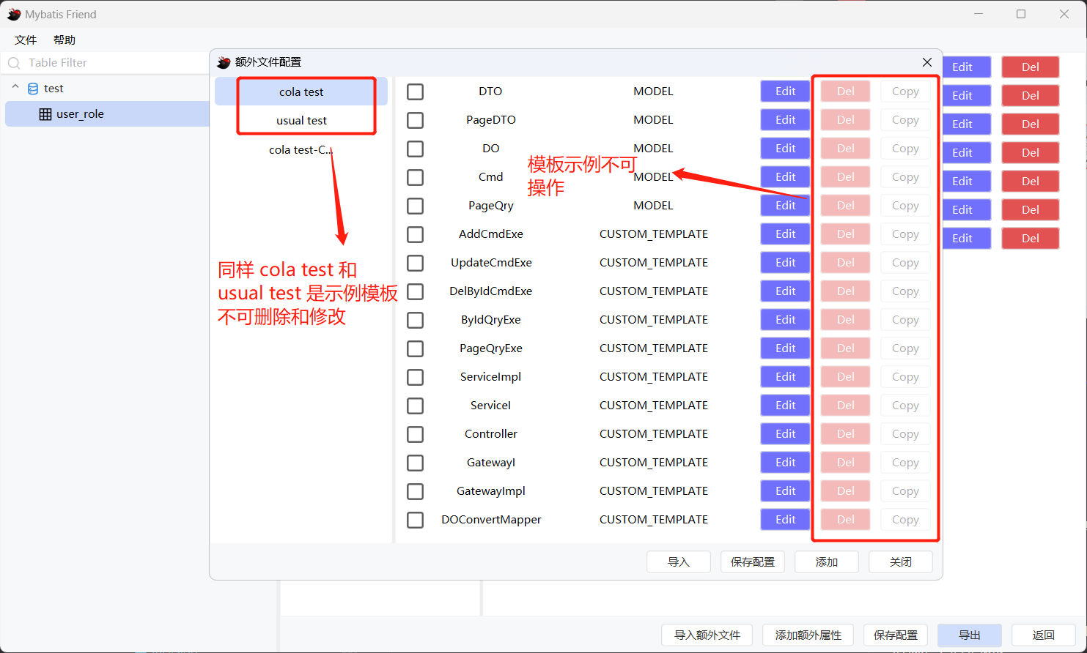Image resolution: width=1087 pixels, height=653 pixels.
Task: Click the 返回 button
Action: (x=1044, y=635)
